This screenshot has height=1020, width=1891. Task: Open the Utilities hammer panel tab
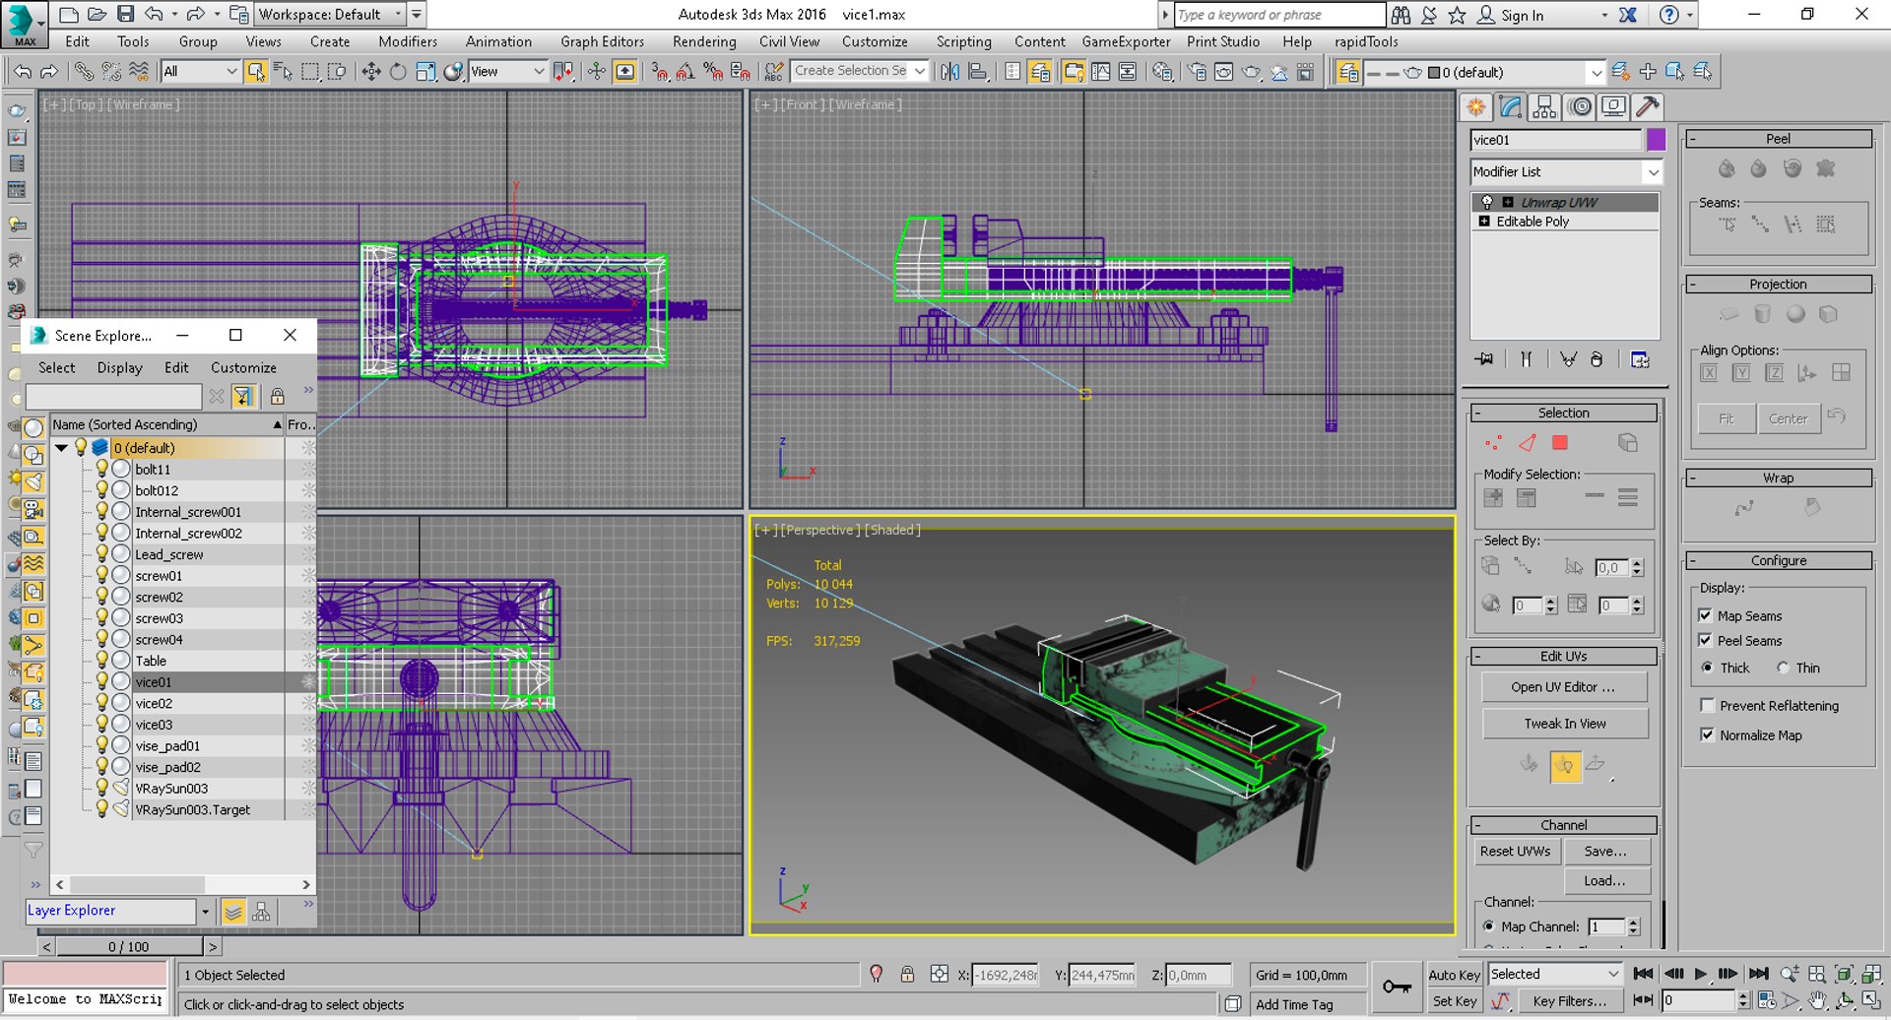click(x=1648, y=106)
